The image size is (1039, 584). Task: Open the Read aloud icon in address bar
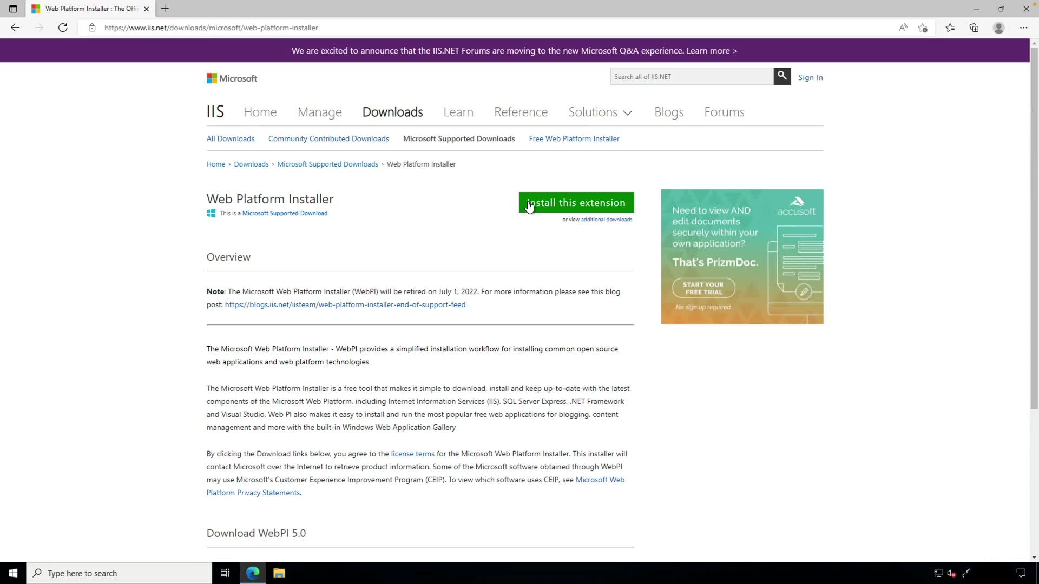pos(903,28)
